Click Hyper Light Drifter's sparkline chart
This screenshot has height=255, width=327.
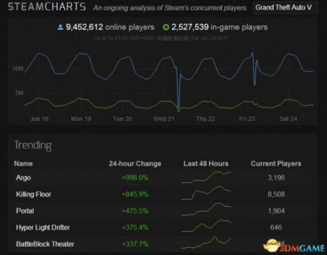click(206, 226)
